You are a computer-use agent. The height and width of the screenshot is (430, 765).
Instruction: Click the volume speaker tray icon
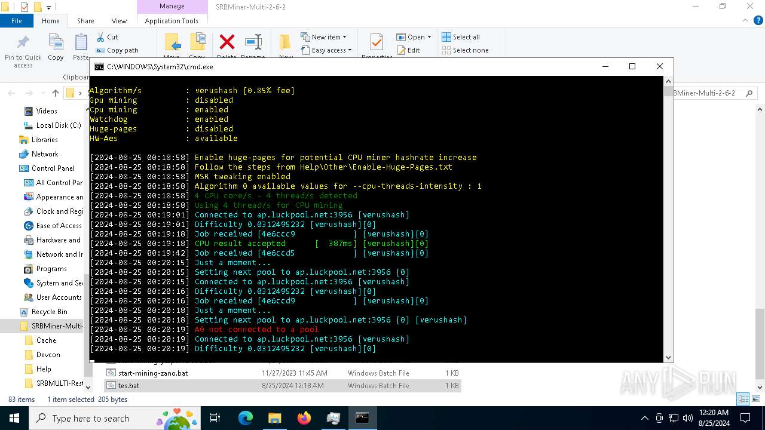(687, 419)
